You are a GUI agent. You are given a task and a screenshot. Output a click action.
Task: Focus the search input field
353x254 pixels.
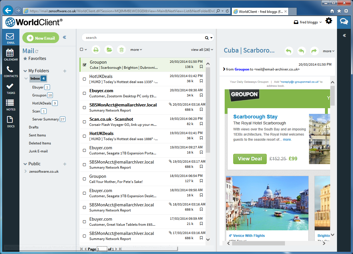tap(144, 38)
